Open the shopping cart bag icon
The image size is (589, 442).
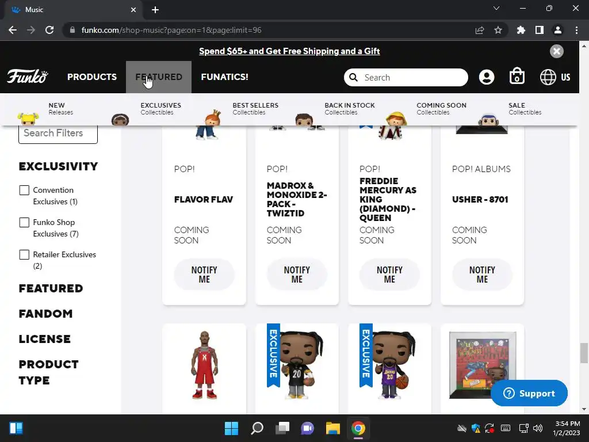517,77
